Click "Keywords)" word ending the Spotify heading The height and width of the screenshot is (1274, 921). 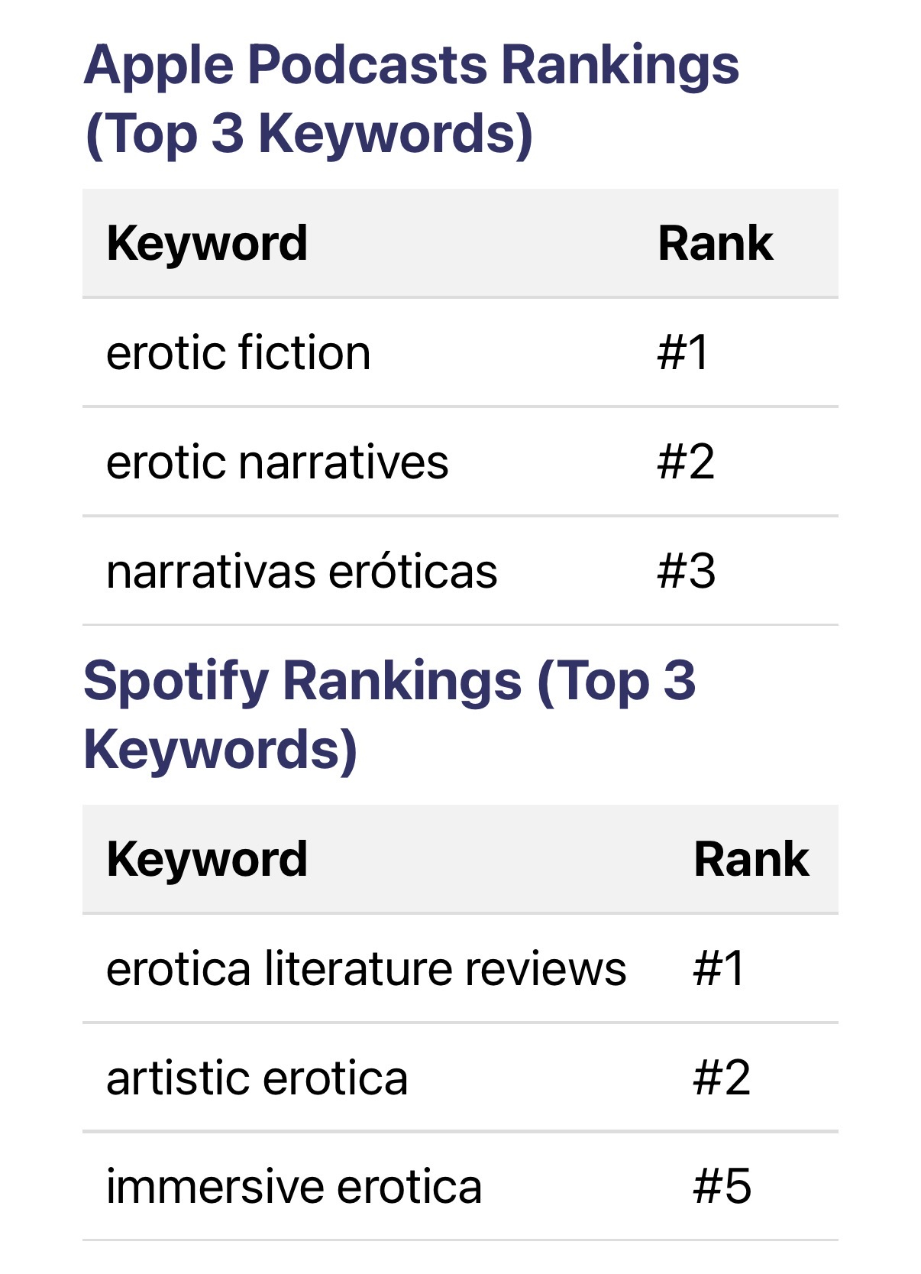pos(220,749)
